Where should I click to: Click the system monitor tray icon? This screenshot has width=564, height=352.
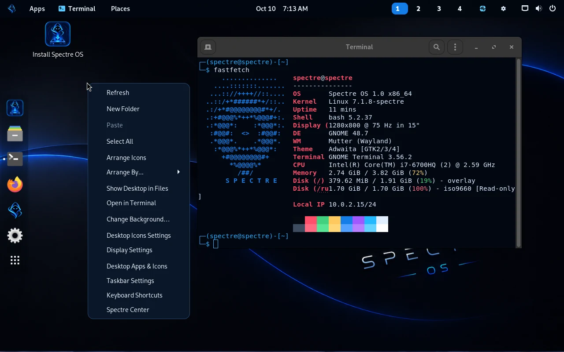(482, 8)
